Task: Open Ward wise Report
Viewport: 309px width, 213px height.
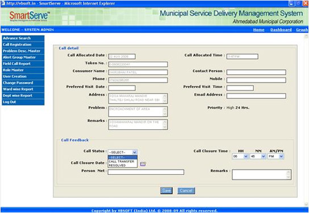Action: [23, 89]
